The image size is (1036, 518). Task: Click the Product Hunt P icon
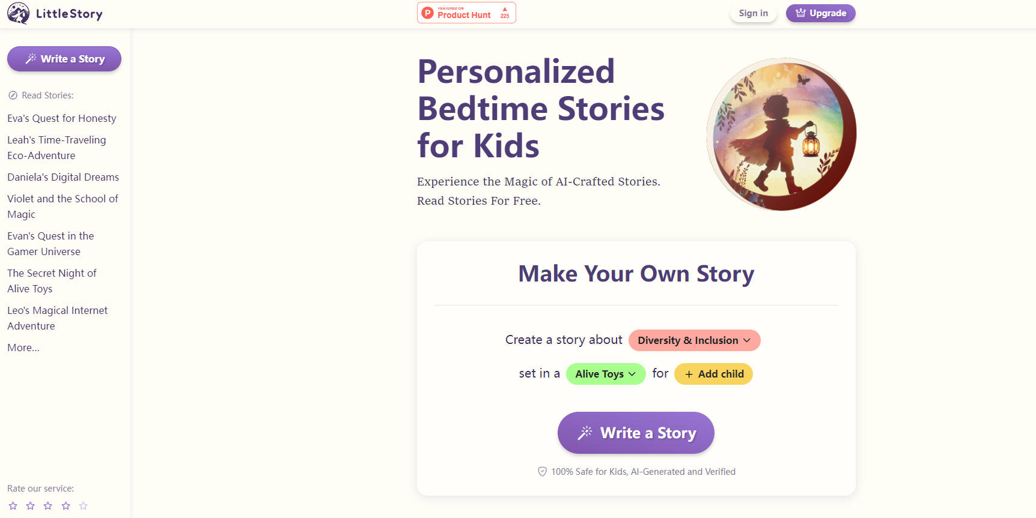pos(427,12)
